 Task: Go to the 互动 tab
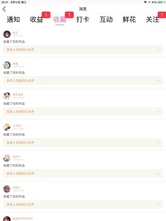(106, 19)
